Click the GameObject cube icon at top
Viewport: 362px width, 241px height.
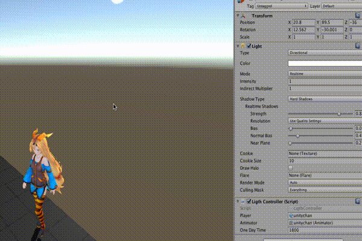(x=241, y=1)
